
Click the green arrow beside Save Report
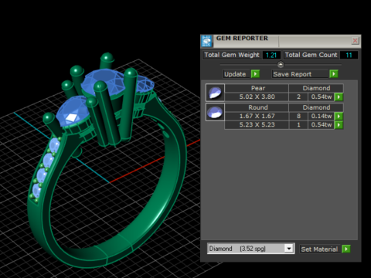334,74
